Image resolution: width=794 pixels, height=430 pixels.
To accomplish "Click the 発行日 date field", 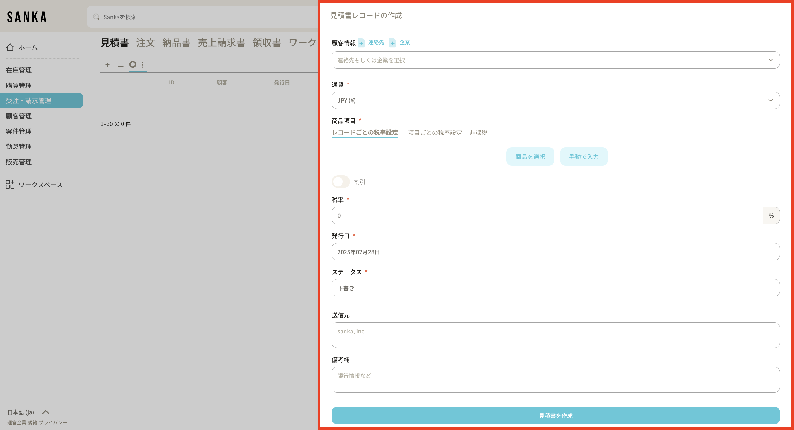I will tap(556, 252).
